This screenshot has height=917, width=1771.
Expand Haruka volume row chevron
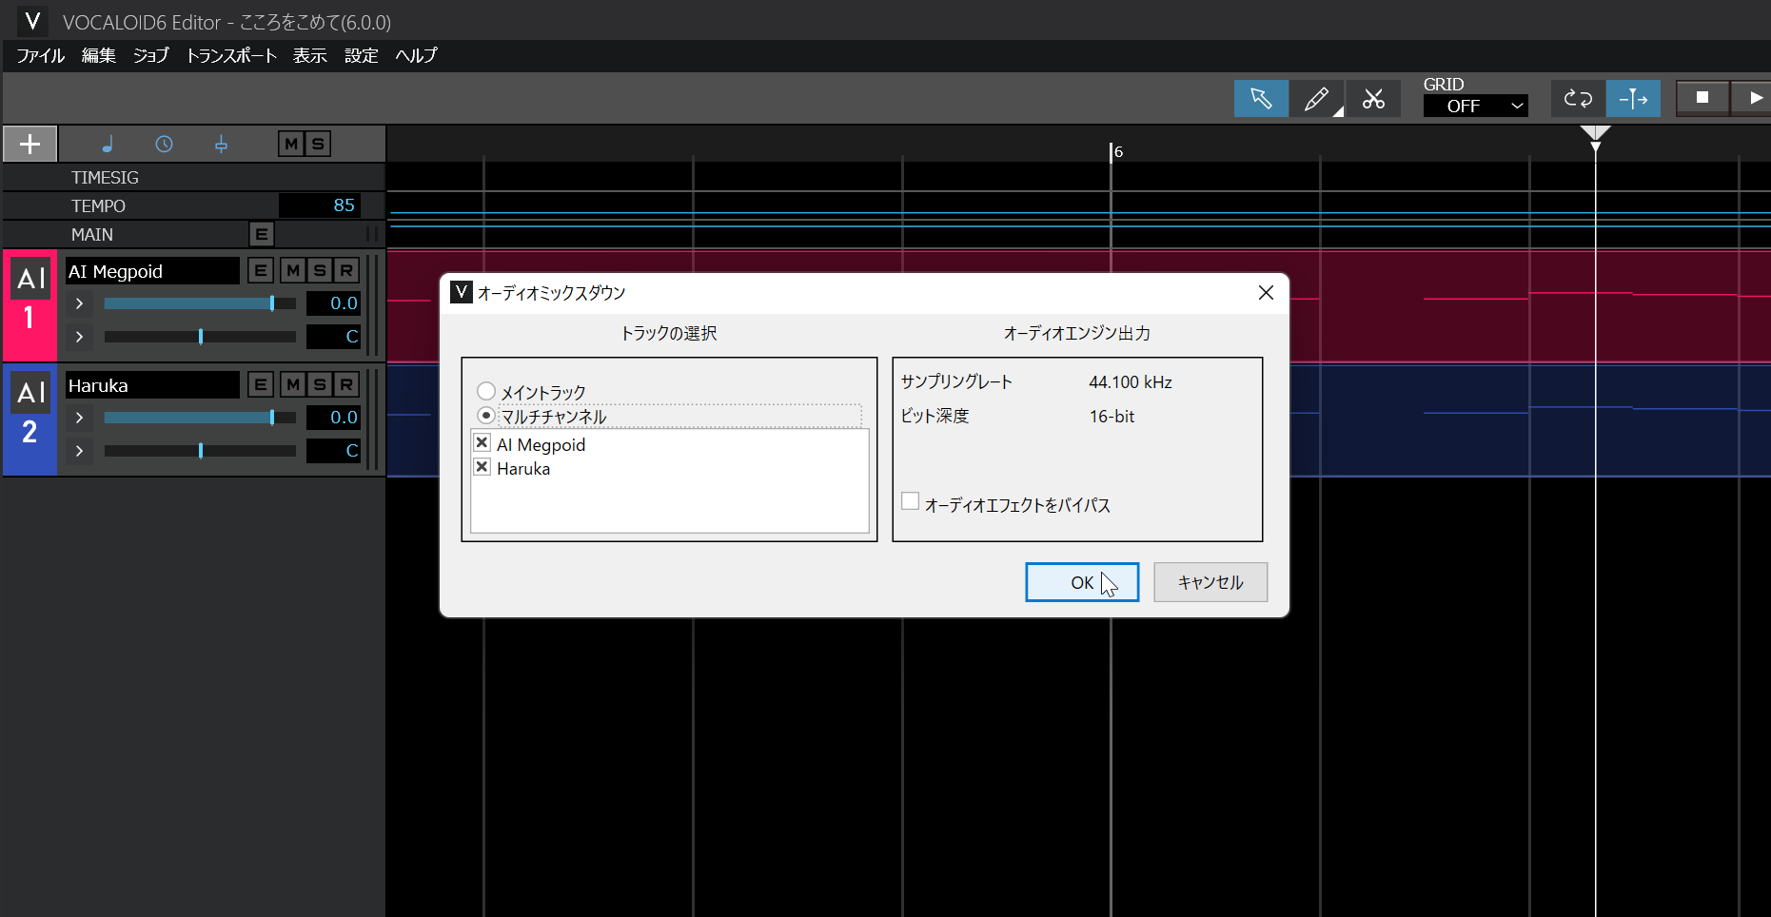[79, 418]
